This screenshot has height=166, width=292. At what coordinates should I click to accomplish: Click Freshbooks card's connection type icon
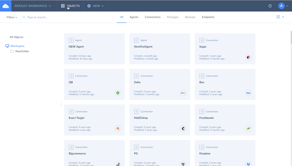(x=202, y=111)
